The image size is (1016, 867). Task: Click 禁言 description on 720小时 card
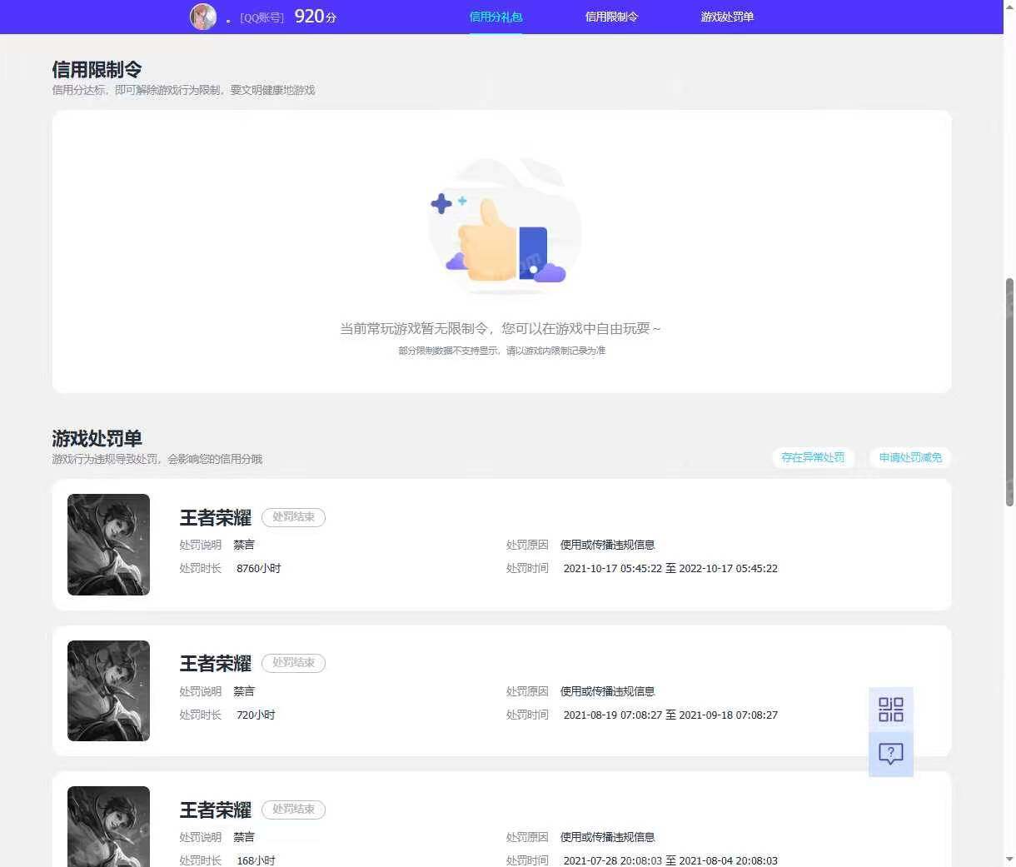point(244,691)
